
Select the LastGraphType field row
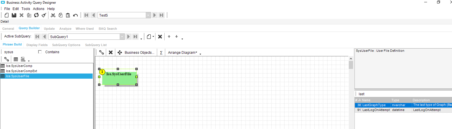point(403,105)
